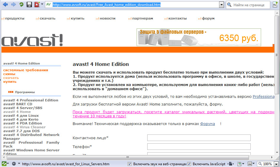Click the toolbar icon at far top right
Screen dimensions: 280x167
click(x=275, y=4)
